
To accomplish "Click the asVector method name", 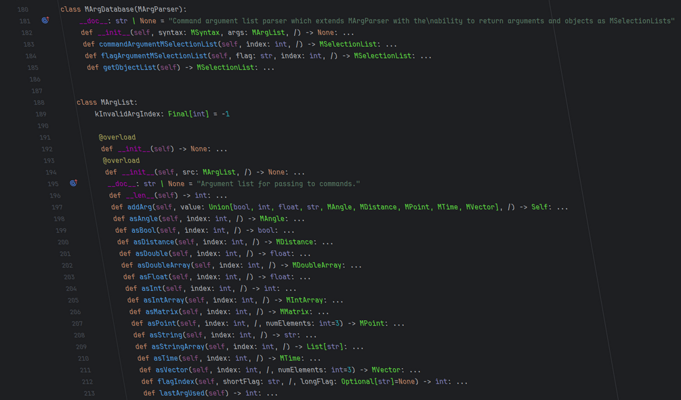I will [172, 370].
